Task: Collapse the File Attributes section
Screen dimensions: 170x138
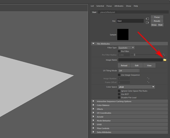Action: click(x=93, y=44)
